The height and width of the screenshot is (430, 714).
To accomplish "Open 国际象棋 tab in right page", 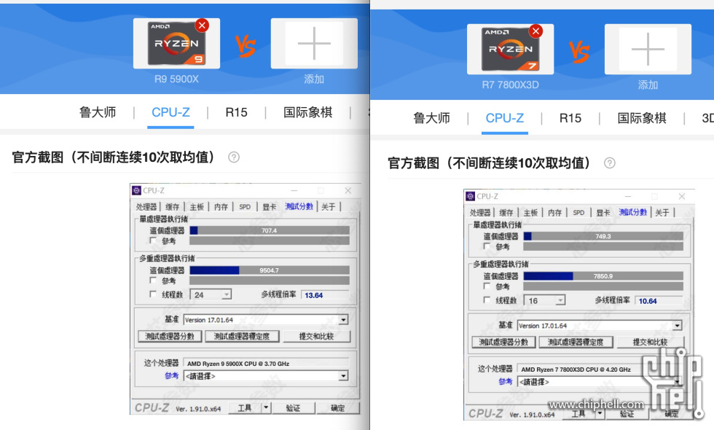I will (x=642, y=118).
